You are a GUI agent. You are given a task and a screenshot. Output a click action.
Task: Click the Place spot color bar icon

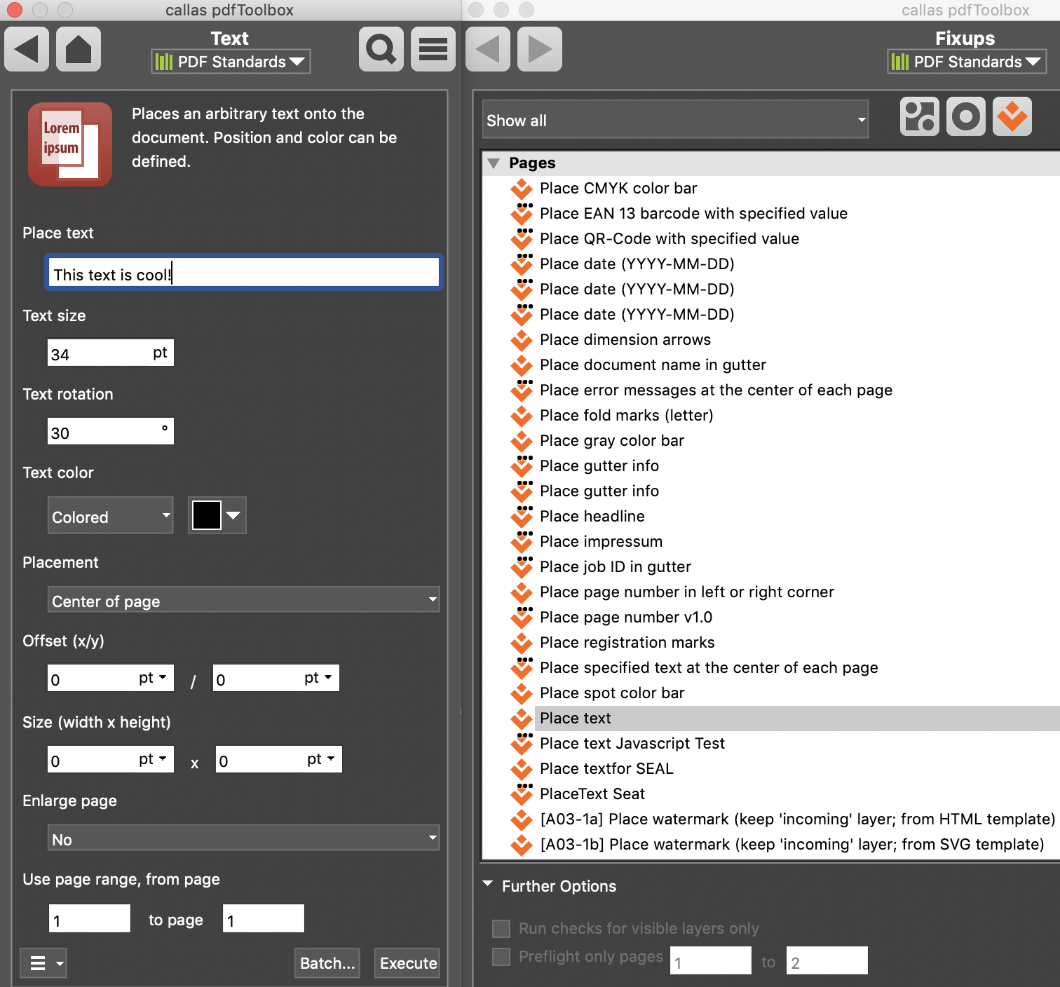pyautogui.click(x=522, y=693)
